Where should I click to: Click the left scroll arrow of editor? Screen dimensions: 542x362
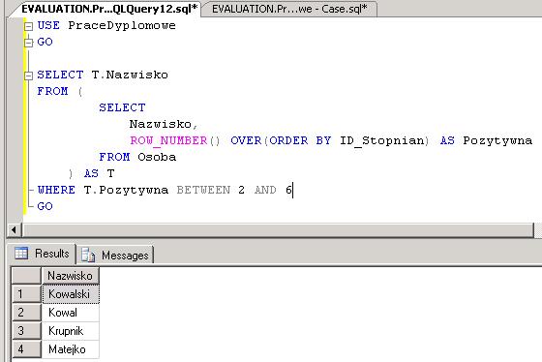click(x=14, y=229)
